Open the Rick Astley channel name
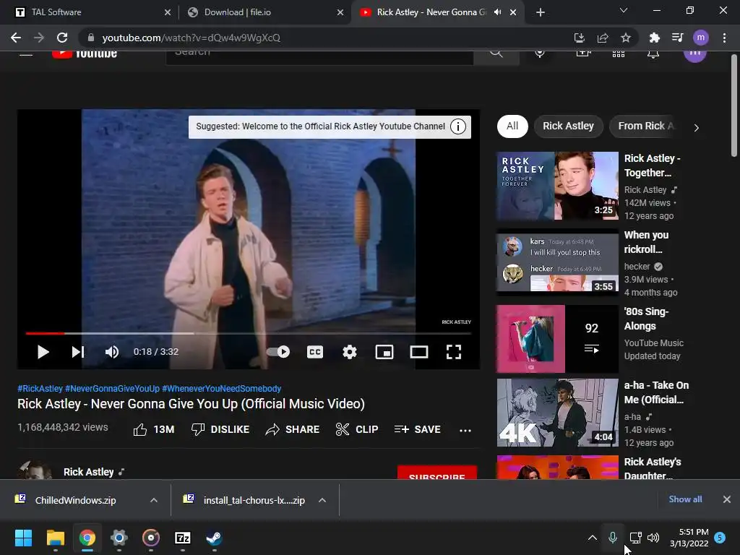Screen dimensions: 740x555 coord(89,472)
